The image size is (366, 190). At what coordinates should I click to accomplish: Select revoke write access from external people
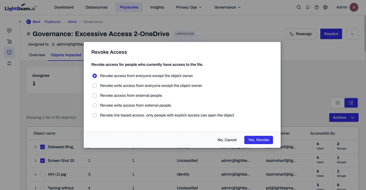coord(95,105)
